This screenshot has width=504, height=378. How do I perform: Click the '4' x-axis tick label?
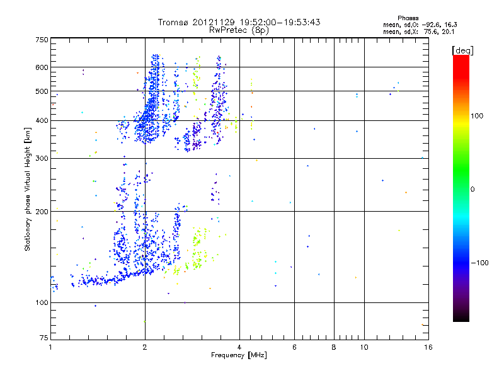(239, 347)
